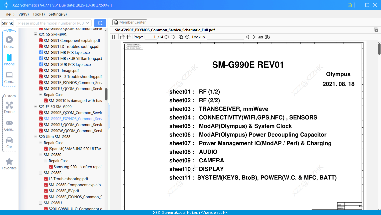The height and width of the screenshot is (215, 381).
Task: Find next lookup result triangle
Action: pyautogui.click(x=254, y=37)
